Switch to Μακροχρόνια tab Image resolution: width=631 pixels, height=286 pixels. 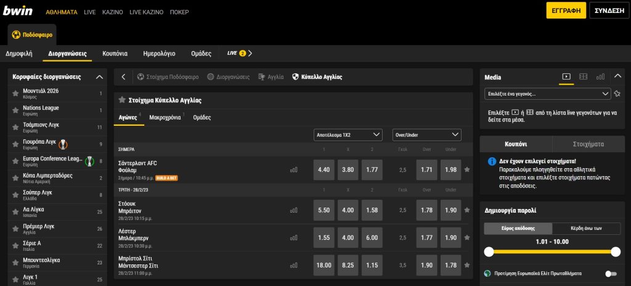(x=165, y=118)
